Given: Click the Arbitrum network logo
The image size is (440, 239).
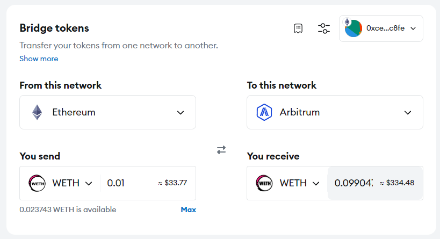Looking at the screenshot, I should [264, 112].
